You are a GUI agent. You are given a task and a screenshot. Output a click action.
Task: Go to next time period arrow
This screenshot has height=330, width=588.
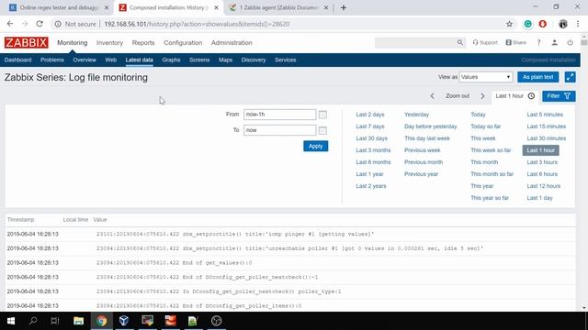click(x=482, y=96)
